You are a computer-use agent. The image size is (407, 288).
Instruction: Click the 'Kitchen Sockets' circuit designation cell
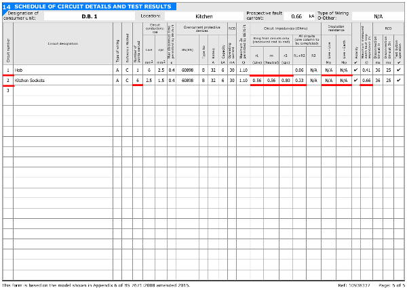pyautogui.click(x=62, y=80)
